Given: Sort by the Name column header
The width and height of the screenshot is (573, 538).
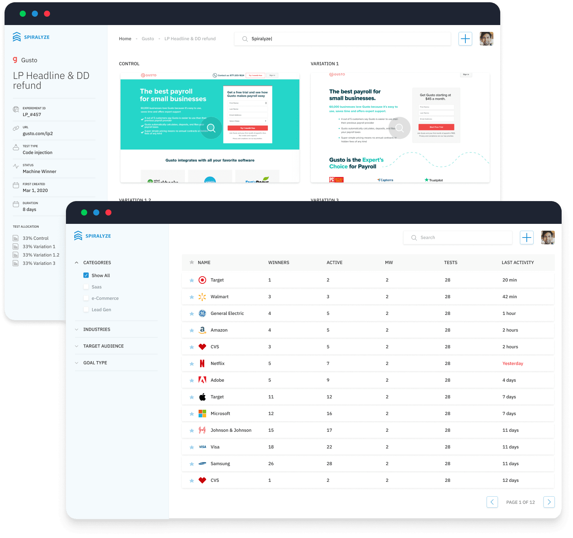Looking at the screenshot, I should [x=204, y=263].
